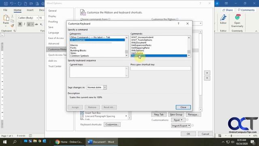Click the New Tab button in Word Options

click(x=159, y=114)
